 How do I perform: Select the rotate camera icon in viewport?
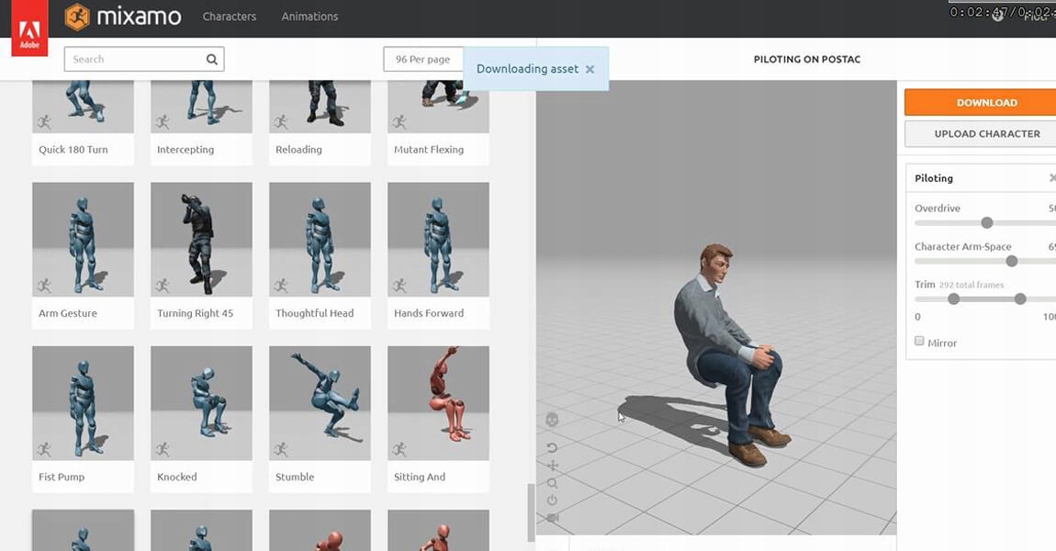[x=552, y=447]
